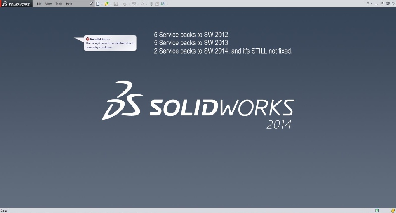This screenshot has width=396, height=213.
Task: Click the red Rebuild Errors icon in tooltip
Action: point(87,39)
